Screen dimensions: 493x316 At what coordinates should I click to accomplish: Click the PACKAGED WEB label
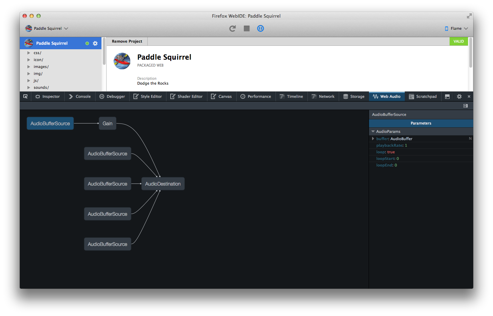(150, 65)
